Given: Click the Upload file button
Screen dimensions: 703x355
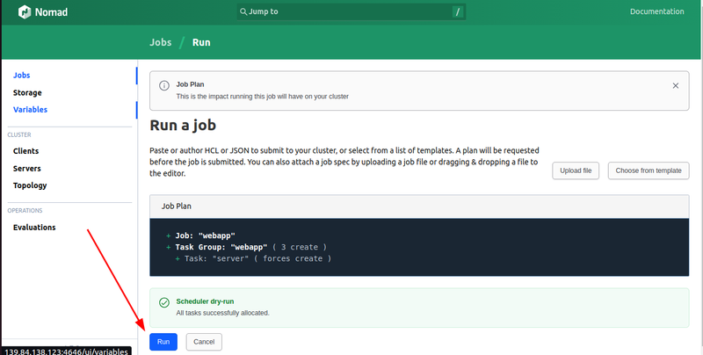Looking at the screenshot, I should tap(576, 170).
